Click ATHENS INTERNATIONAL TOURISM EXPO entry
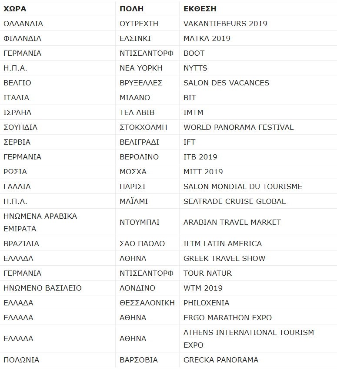 (x=248, y=339)
